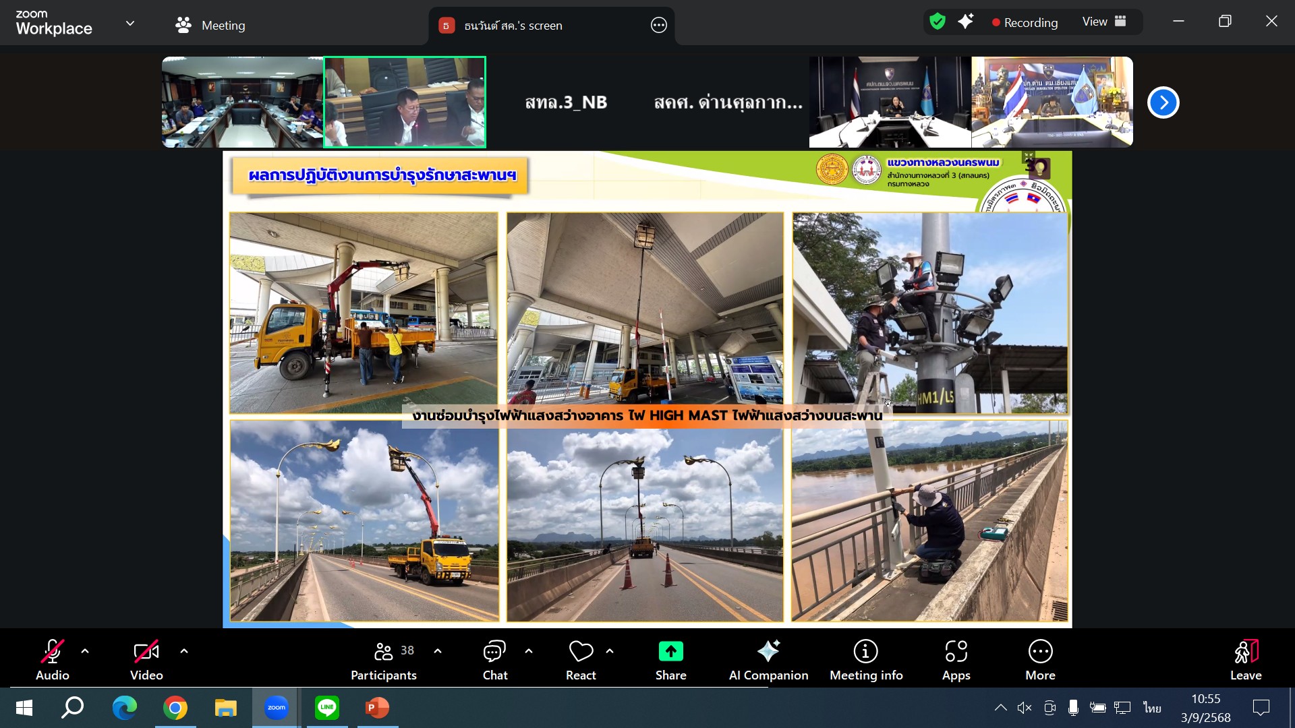1295x728 pixels.
Task: Open the Apps panel
Action: 956,659
